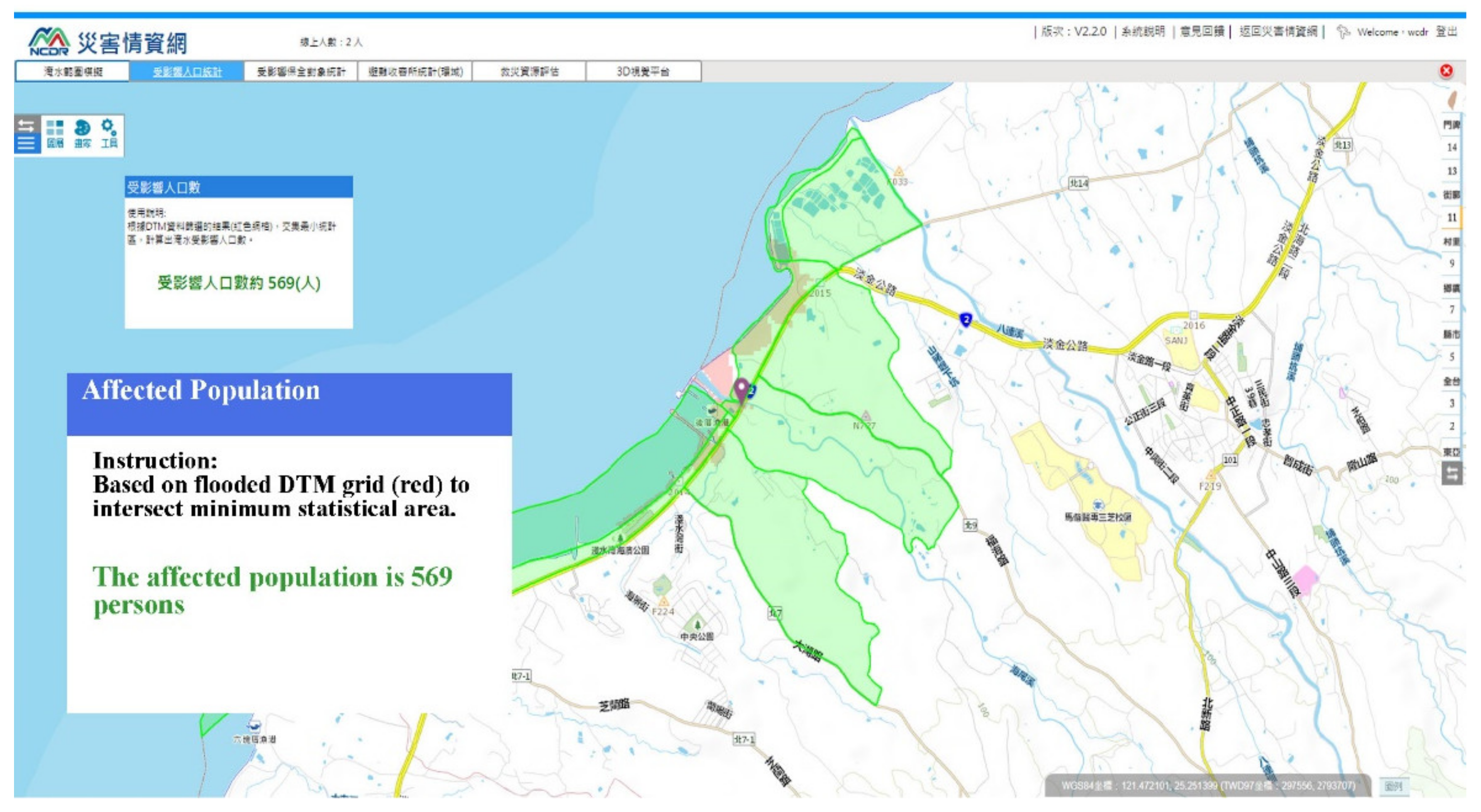Open the hamburger menu in left toolbox
This screenshot has width=1481, height=812.
pos(26,143)
